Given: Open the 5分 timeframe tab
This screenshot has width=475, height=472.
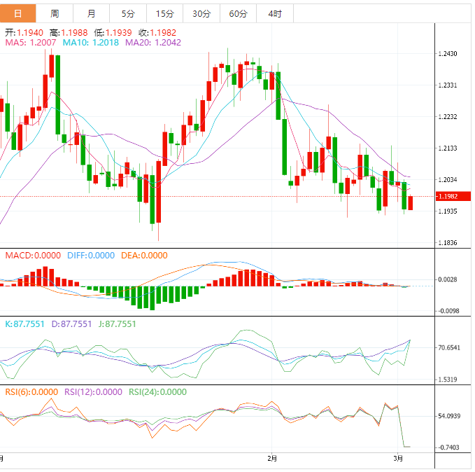Looking at the screenshot, I should tap(128, 13).
